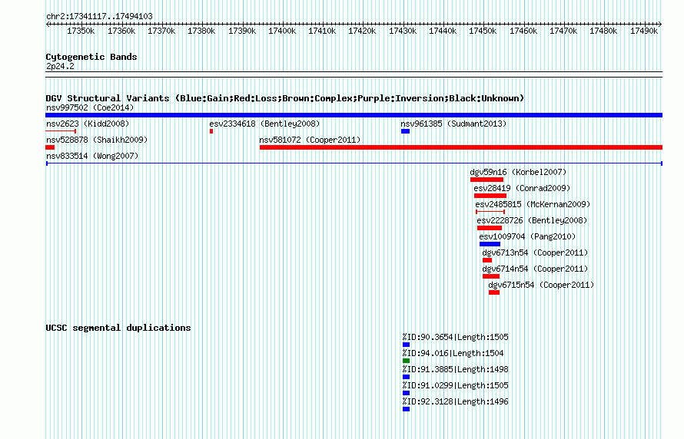The image size is (684, 439).
Task: Open dgv6713n54 (Cooper2011) variant label
Action: (x=535, y=253)
